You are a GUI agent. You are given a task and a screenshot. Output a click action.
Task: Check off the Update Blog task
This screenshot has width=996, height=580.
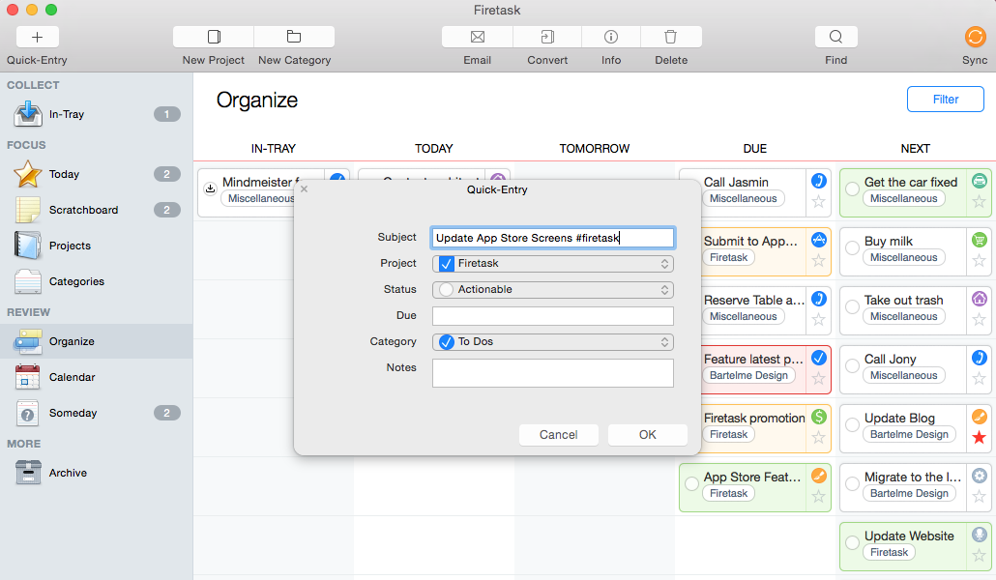pos(853,425)
